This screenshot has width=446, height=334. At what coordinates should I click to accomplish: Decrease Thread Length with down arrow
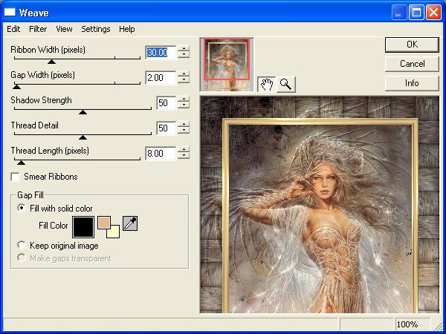click(184, 156)
